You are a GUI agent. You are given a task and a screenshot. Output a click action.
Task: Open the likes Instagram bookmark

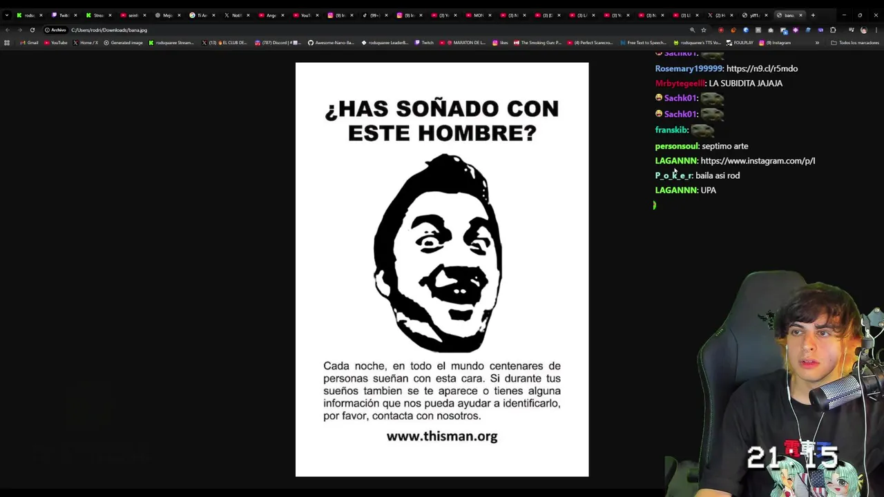coord(500,43)
